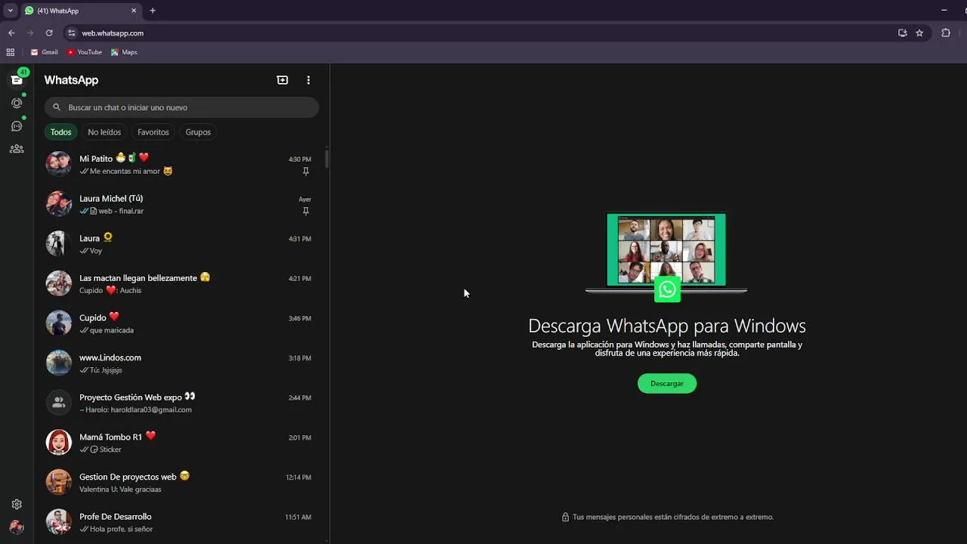
Task: Open the Apps grid in the bookmarks bar
Action: pyautogui.click(x=11, y=52)
